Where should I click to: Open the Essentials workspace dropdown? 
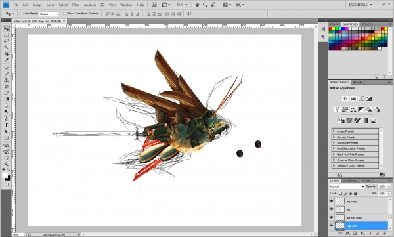(361, 5)
